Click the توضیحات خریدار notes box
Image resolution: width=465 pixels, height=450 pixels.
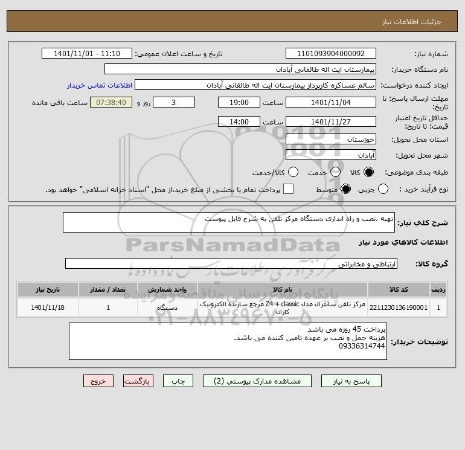228,341
